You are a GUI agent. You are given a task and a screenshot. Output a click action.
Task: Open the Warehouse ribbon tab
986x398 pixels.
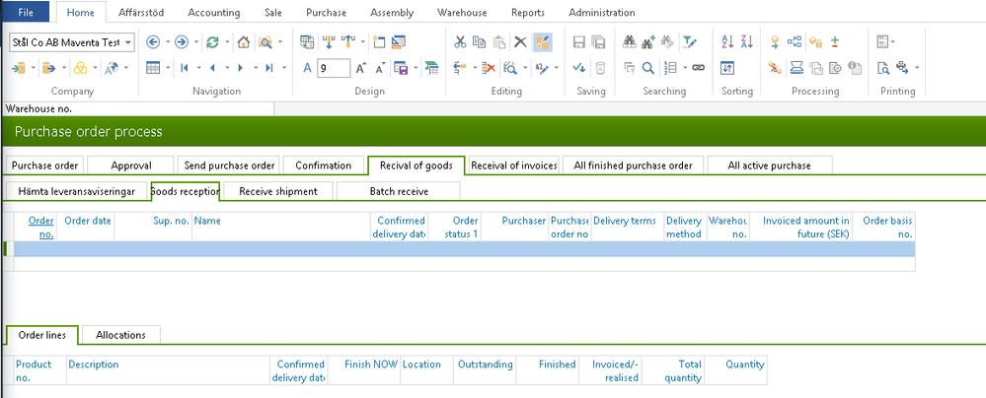click(462, 13)
